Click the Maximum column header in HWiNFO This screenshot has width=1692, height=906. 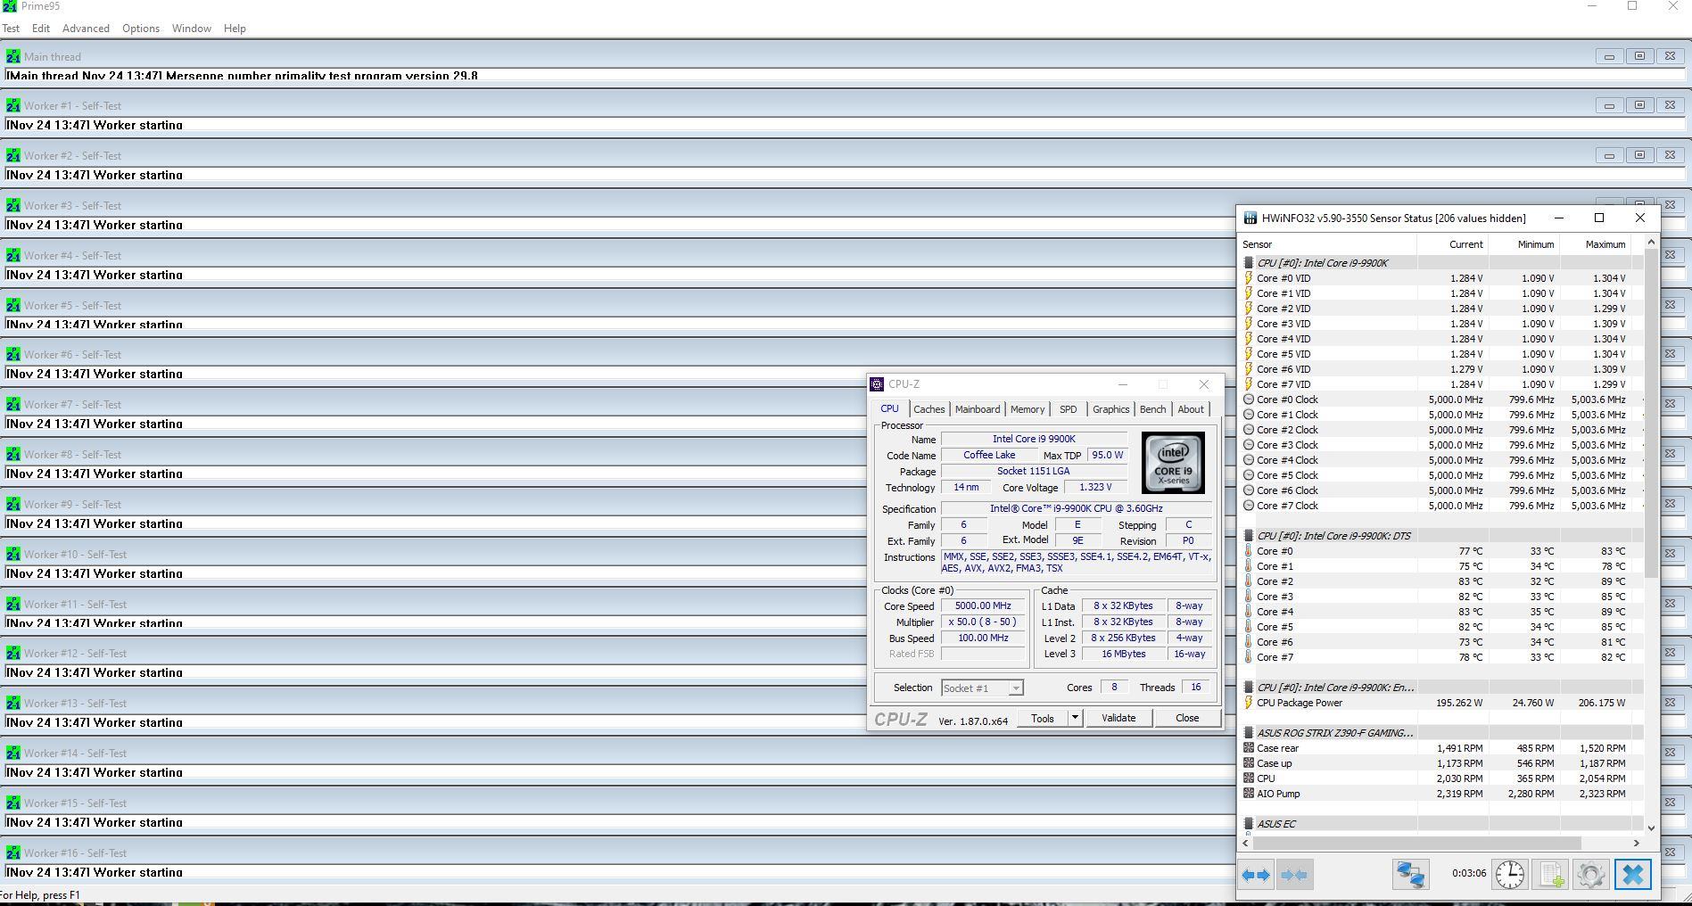[1595, 244]
